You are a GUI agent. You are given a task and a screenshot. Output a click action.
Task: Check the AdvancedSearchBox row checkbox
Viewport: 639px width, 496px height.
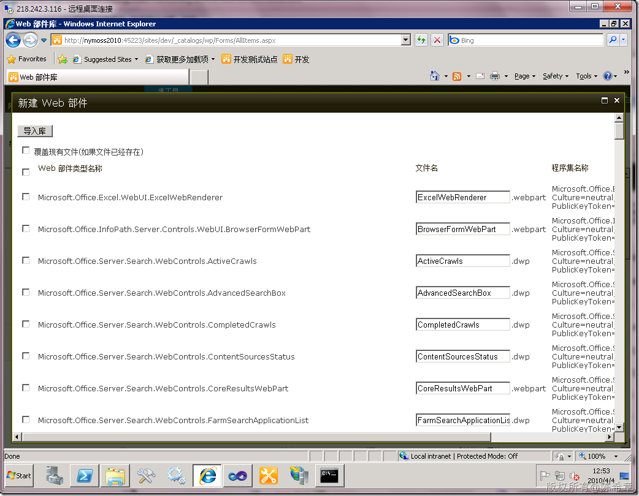26,292
